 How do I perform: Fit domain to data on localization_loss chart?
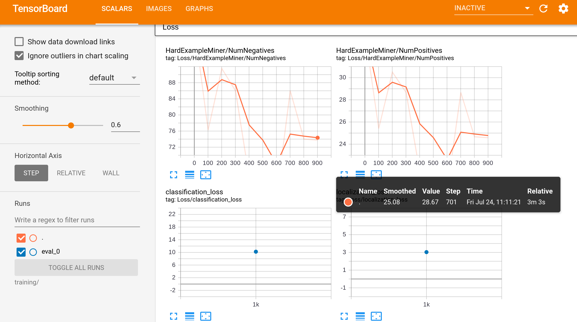(376, 316)
